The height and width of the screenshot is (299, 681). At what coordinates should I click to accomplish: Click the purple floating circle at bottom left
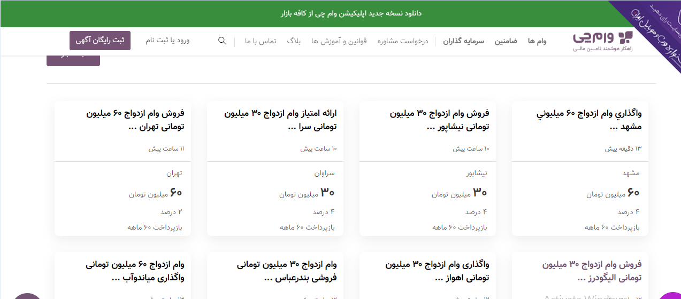pos(28,295)
